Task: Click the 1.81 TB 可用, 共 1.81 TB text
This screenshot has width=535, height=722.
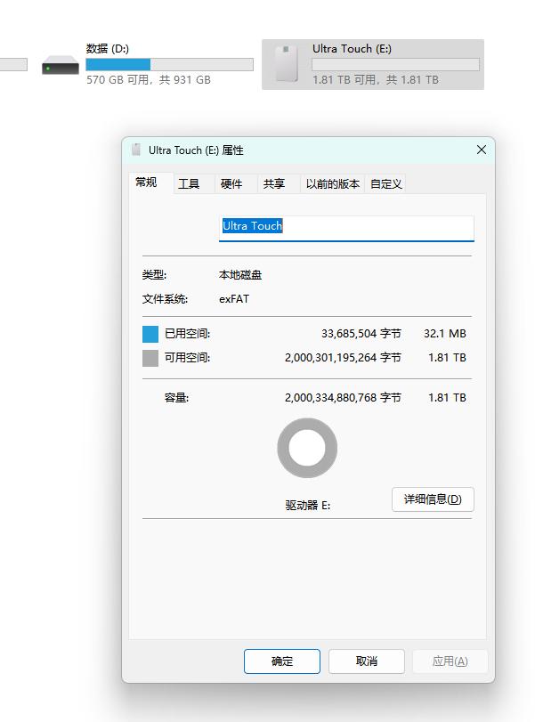Action: 376,79
